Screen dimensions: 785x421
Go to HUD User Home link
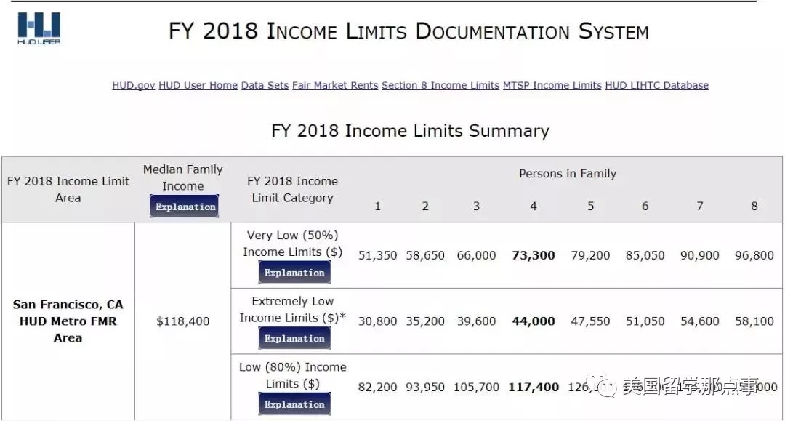coord(198,85)
